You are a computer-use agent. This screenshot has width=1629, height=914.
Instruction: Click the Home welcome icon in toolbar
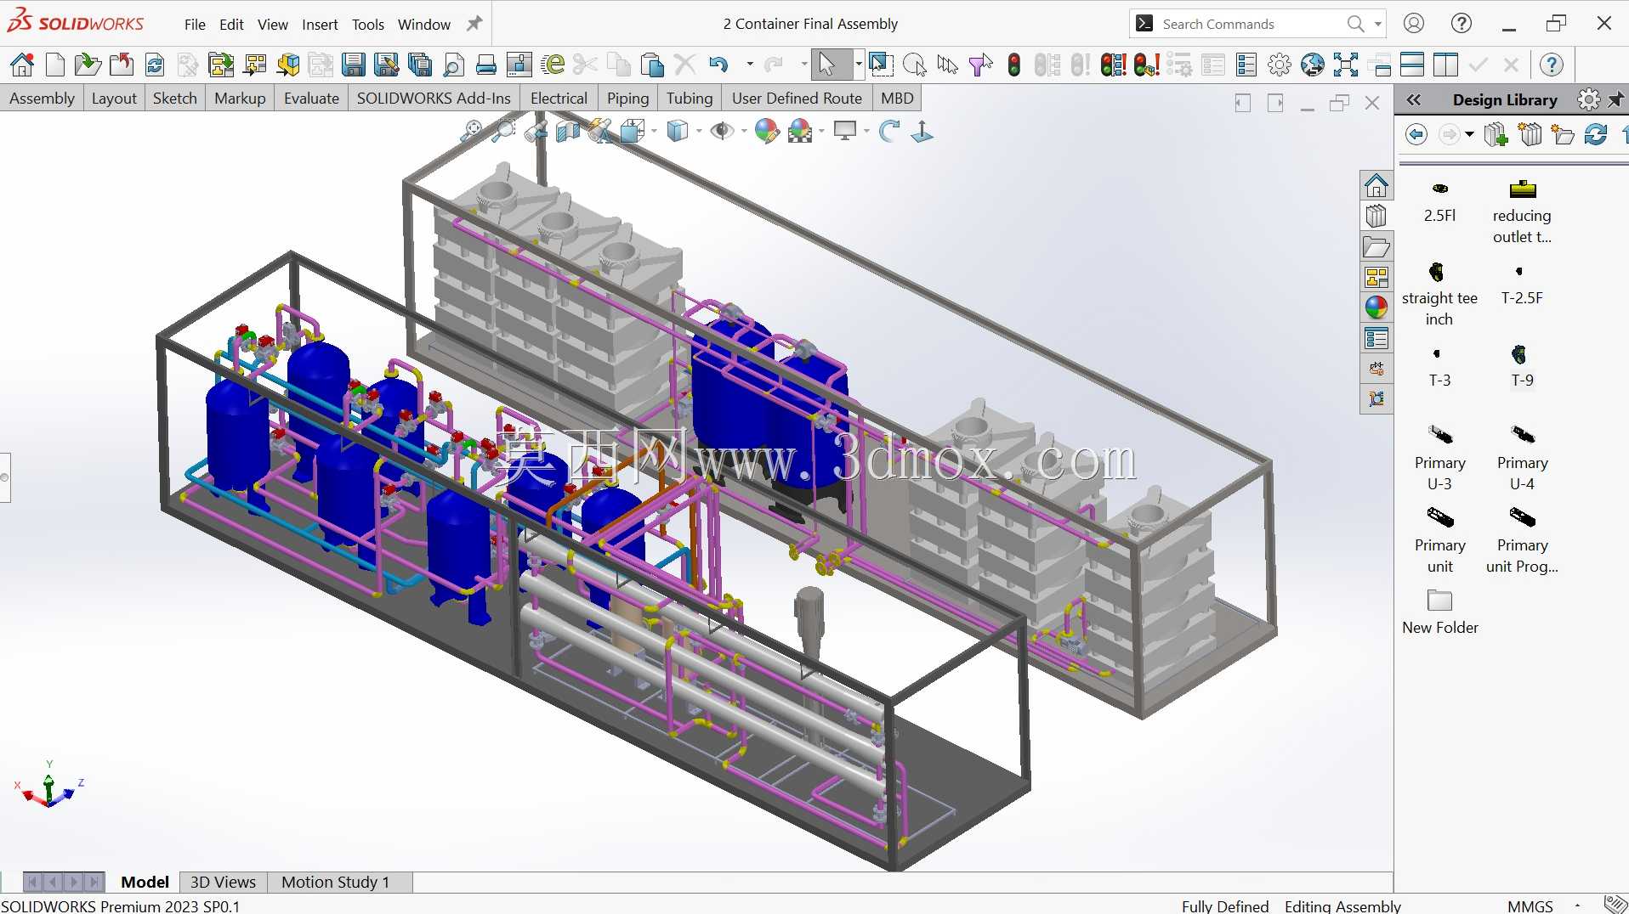click(23, 65)
